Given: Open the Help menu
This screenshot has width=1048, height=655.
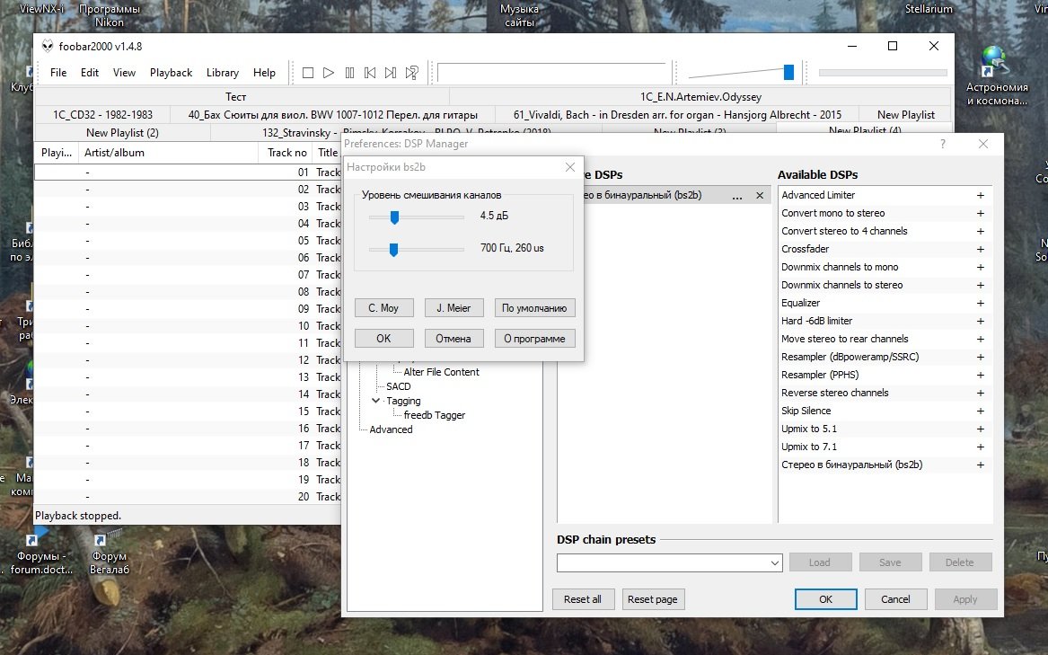Looking at the screenshot, I should tap(264, 72).
